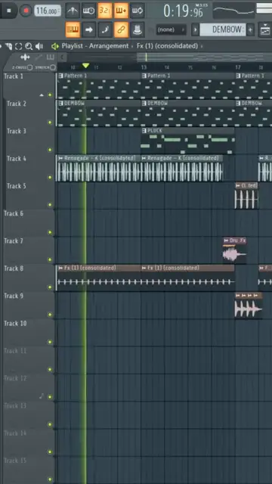
Task: Select second Fx (1) (consolidated) clip
Action: pyautogui.click(x=187, y=278)
